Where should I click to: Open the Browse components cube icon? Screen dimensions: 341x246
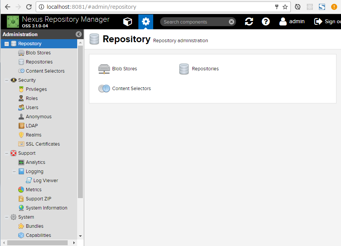(x=128, y=22)
